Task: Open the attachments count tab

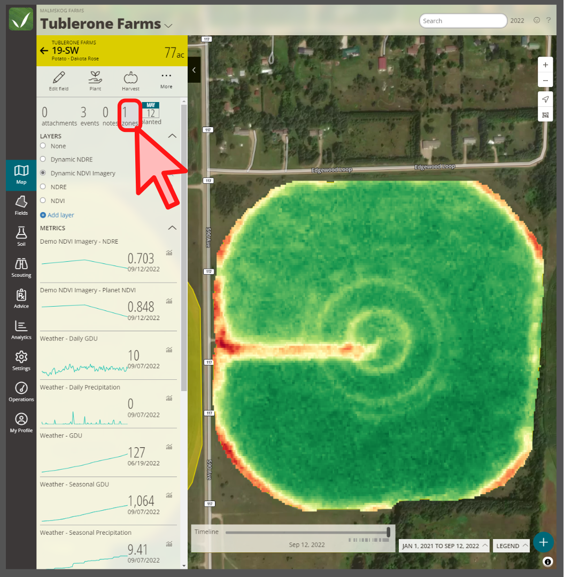Action: 59,115
